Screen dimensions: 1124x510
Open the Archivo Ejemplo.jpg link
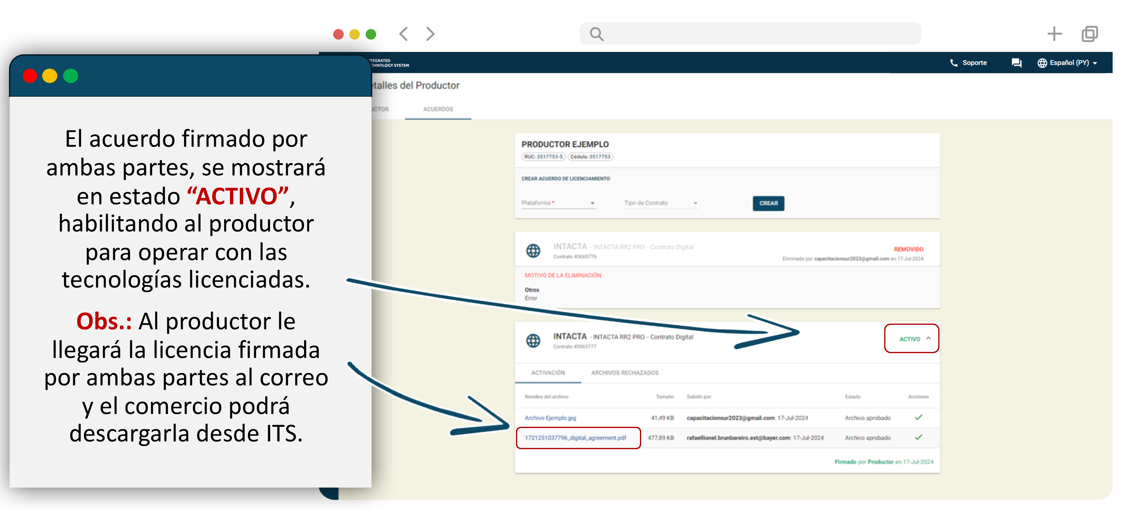click(550, 418)
